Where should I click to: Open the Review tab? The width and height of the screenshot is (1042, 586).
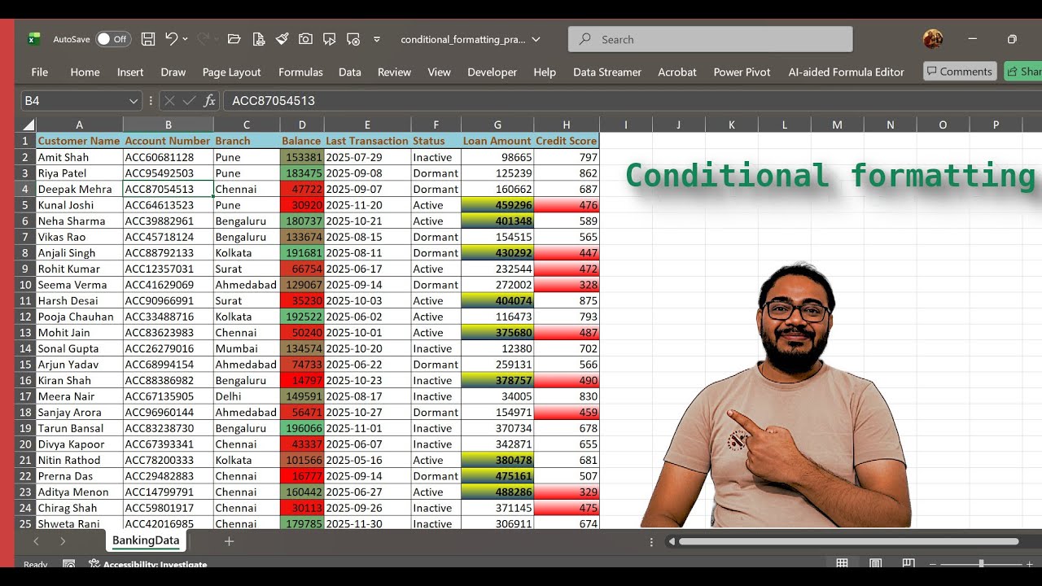394,72
